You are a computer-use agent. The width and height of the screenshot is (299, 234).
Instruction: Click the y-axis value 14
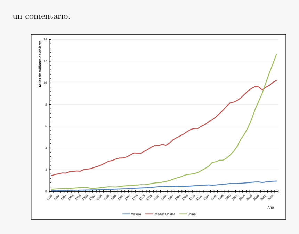(x=45, y=39)
